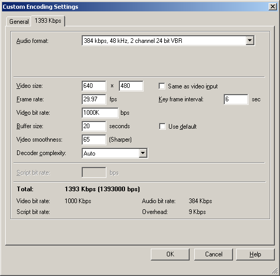Expand the Decoder complexity Auto dropdown
The width and height of the screenshot is (280, 276).
coord(143,153)
